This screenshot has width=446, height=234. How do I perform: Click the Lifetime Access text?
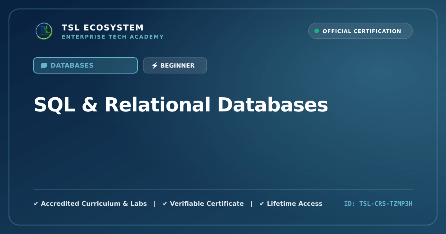click(295, 204)
